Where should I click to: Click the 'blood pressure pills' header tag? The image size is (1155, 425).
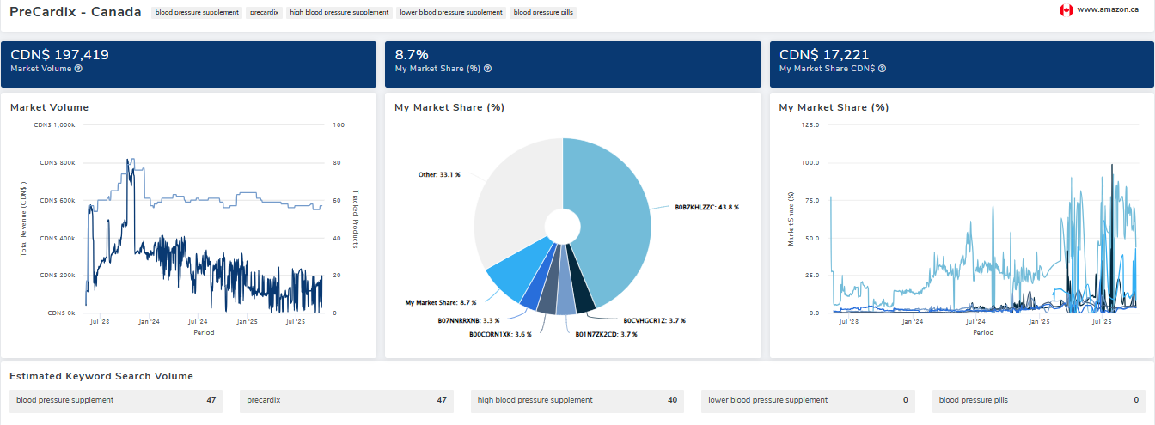543,13
